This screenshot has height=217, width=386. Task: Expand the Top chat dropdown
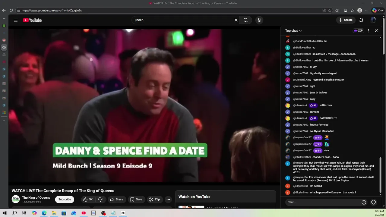click(293, 31)
